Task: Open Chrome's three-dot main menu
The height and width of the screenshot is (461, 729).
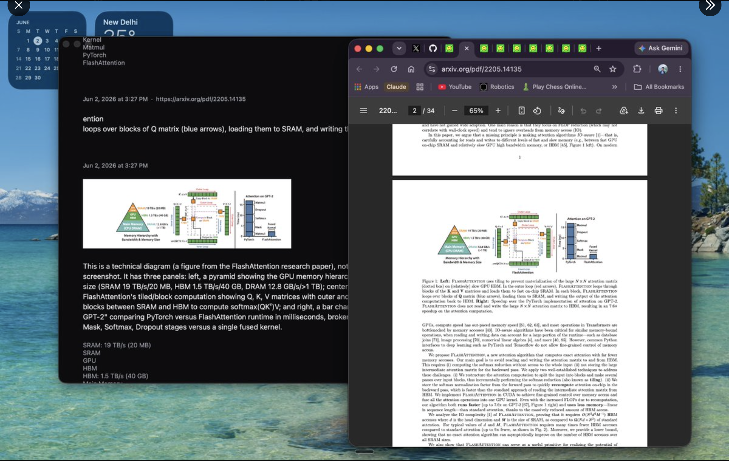Action: tap(680, 69)
